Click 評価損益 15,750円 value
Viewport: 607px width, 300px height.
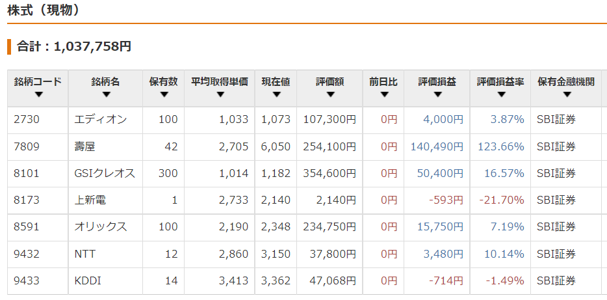440,226
